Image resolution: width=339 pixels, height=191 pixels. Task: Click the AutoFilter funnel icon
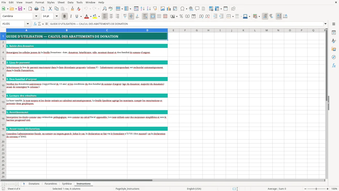pos(155,9)
